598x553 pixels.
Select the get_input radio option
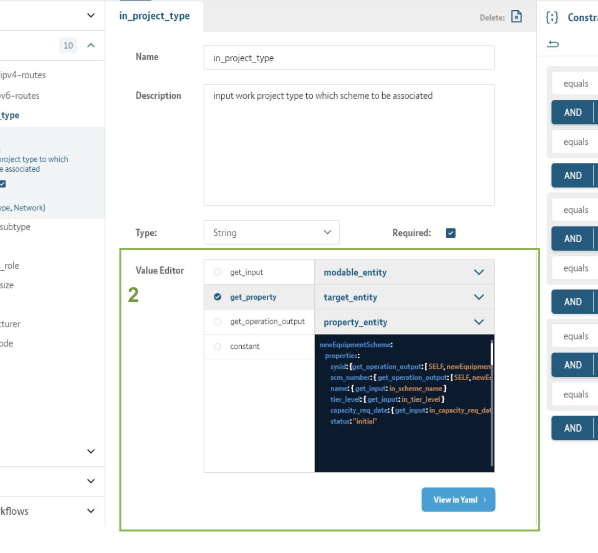coord(218,272)
